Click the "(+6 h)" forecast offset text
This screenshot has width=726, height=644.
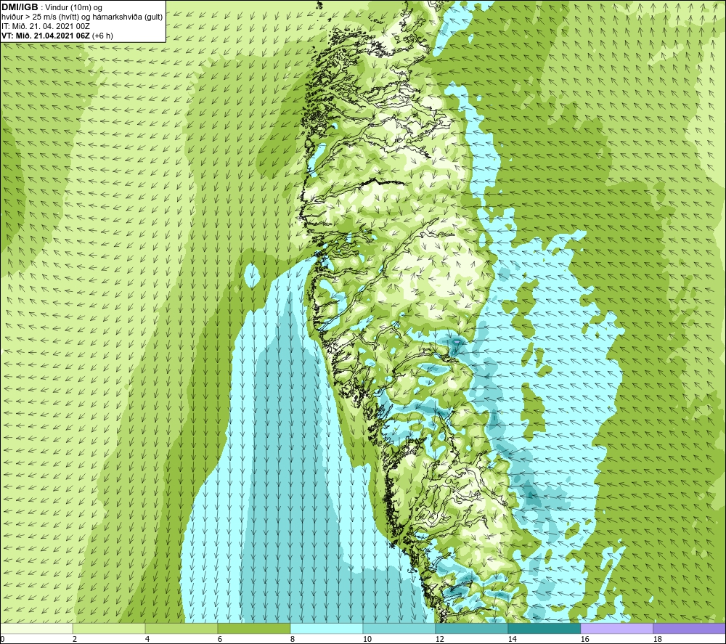coord(102,36)
